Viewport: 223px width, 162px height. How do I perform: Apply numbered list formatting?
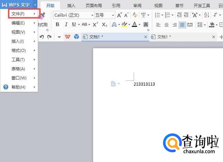[168, 15]
